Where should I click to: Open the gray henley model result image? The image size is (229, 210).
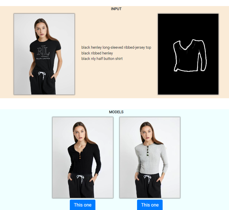click(x=150, y=157)
